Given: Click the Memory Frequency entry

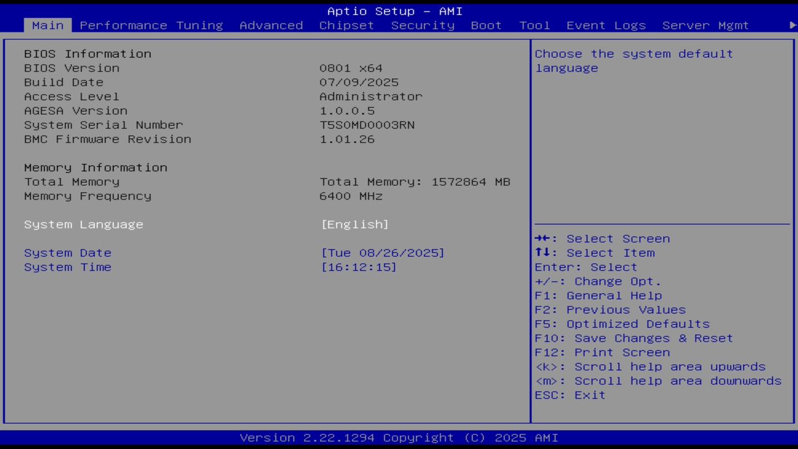Looking at the screenshot, I should [x=87, y=196].
